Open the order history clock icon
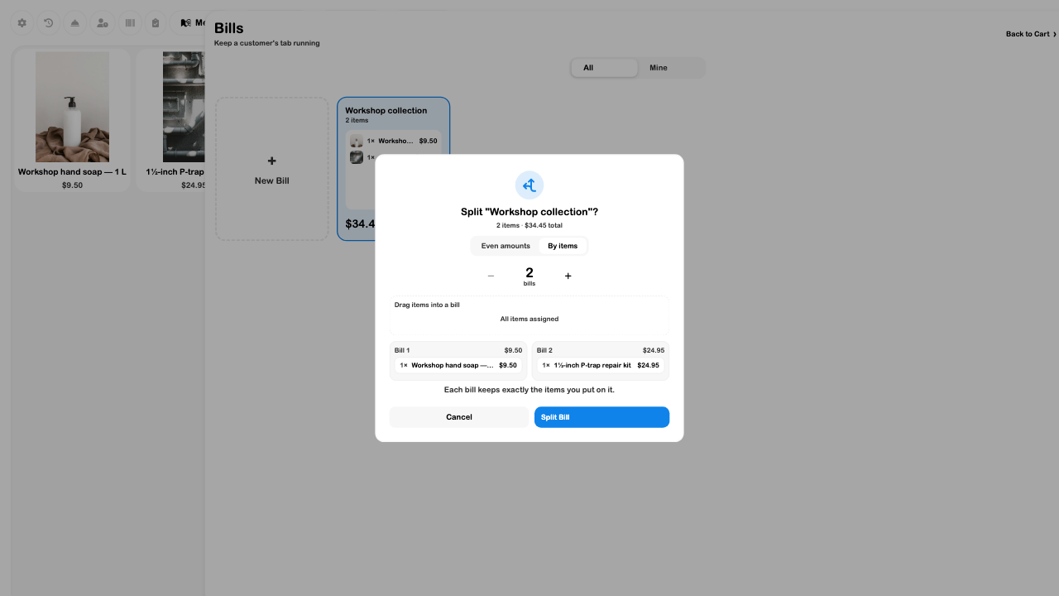 pos(49,23)
